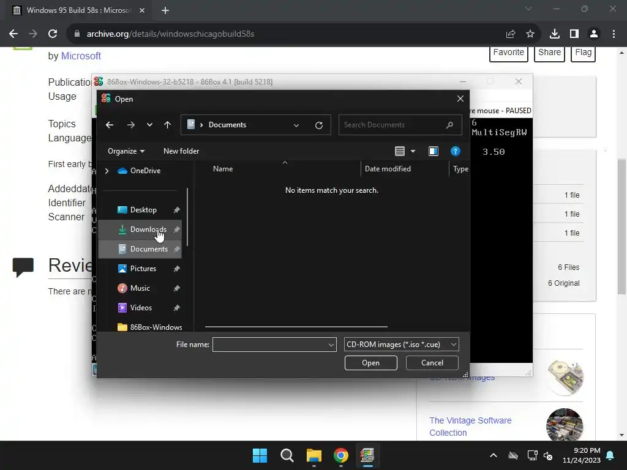Screen dimensions: 627x470
Task: Select Videos in the navigation pane
Action: (141, 308)
